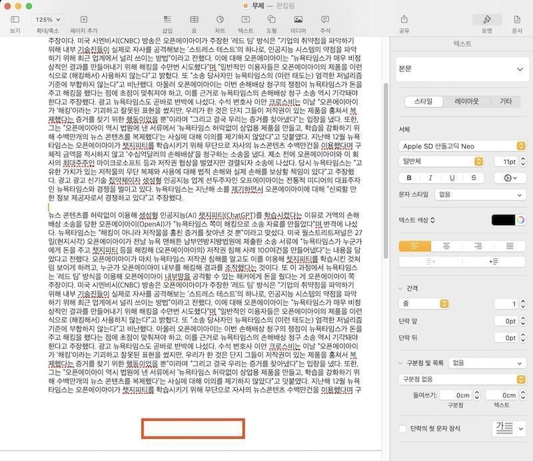Screen dimensions: 533x461
Task: Insert a table with the 표 icon
Action: click(x=194, y=19)
